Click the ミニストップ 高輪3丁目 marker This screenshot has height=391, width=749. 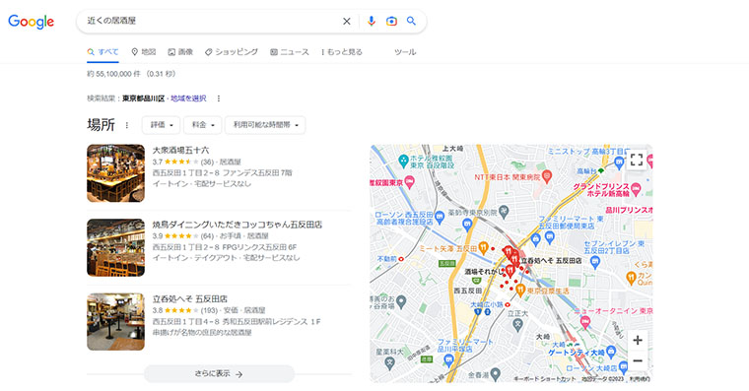click(620, 162)
